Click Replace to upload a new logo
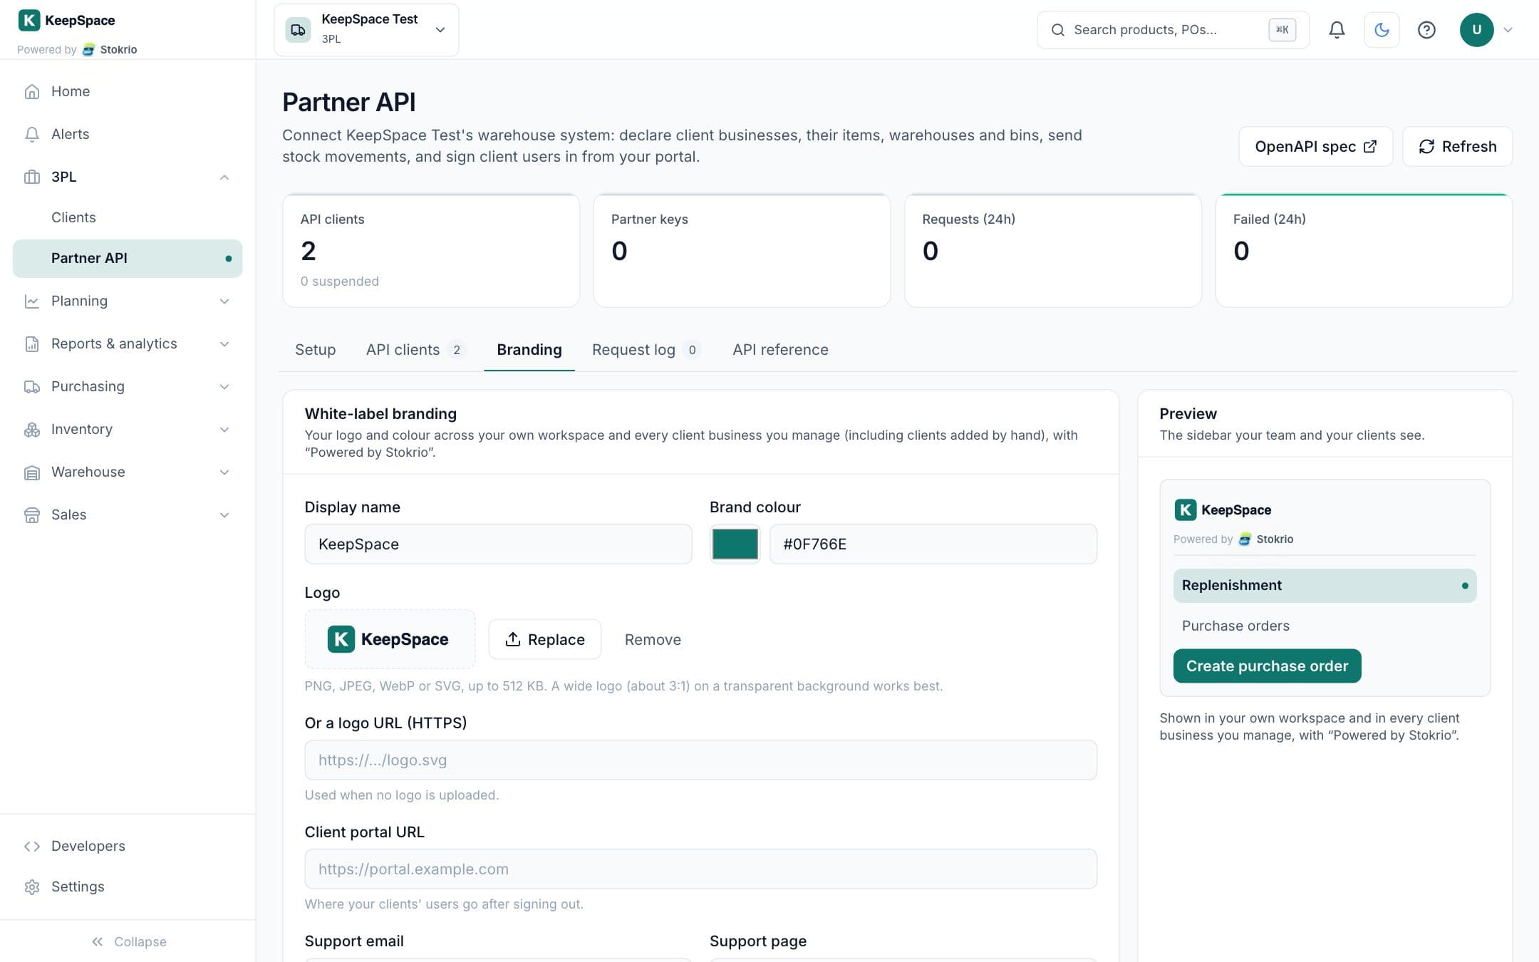The height and width of the screenshot is (962, 1539). (544, 639)
